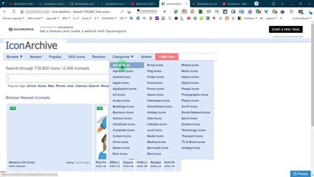The width and height of the screenshot is (314, 177).
Task: Open the 'IDIOMAS' bookmark folder
Action: [x=109, y=18]
